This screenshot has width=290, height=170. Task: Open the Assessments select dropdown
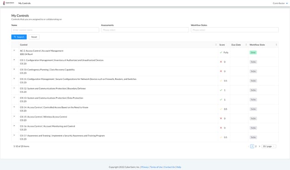(x=145, y=30)
